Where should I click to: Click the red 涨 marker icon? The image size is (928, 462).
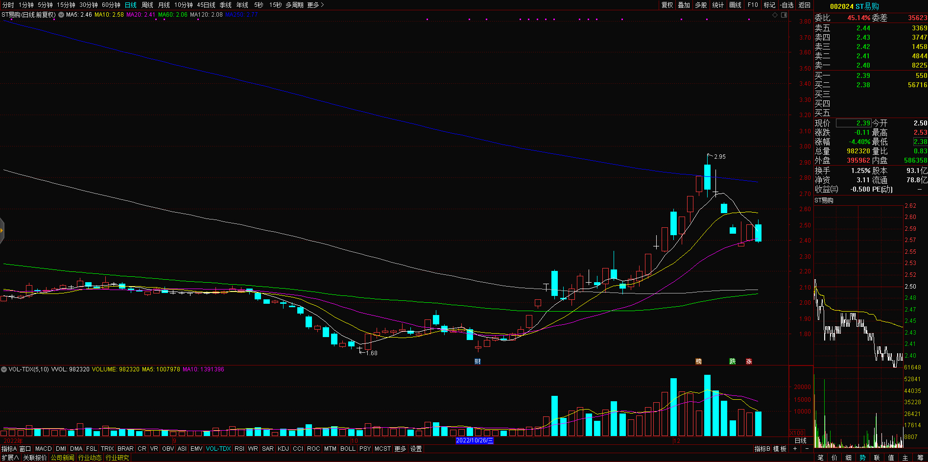[749, 362]
